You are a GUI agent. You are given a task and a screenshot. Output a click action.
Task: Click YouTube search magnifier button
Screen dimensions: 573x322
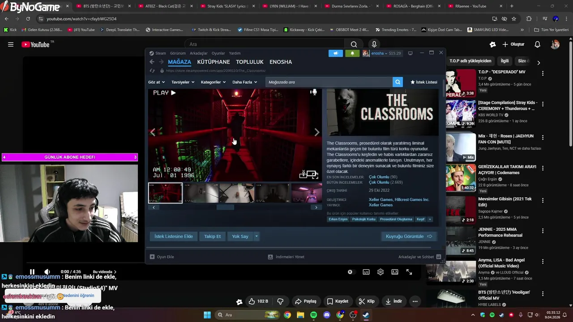point(354,44)
